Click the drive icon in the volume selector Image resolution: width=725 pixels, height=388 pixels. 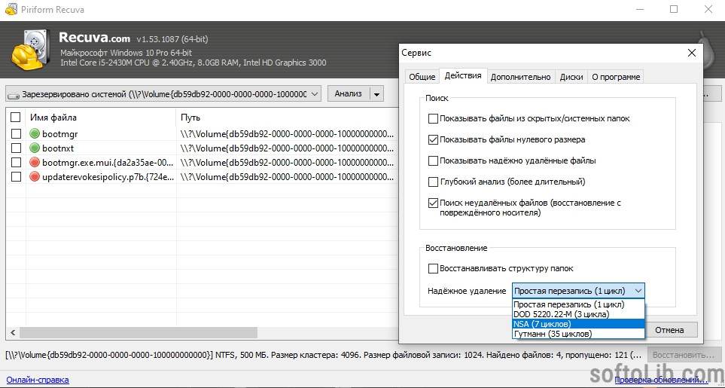pyautogui.click(x=15, y=95)
